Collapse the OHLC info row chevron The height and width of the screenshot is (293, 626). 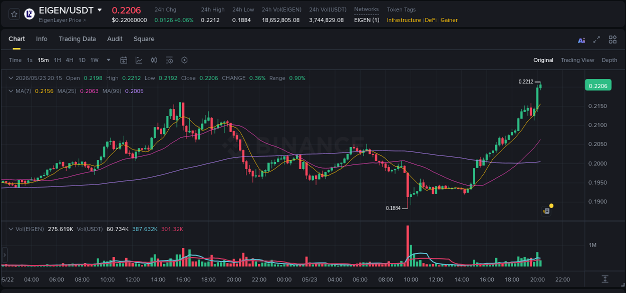[x=11, y=78]
